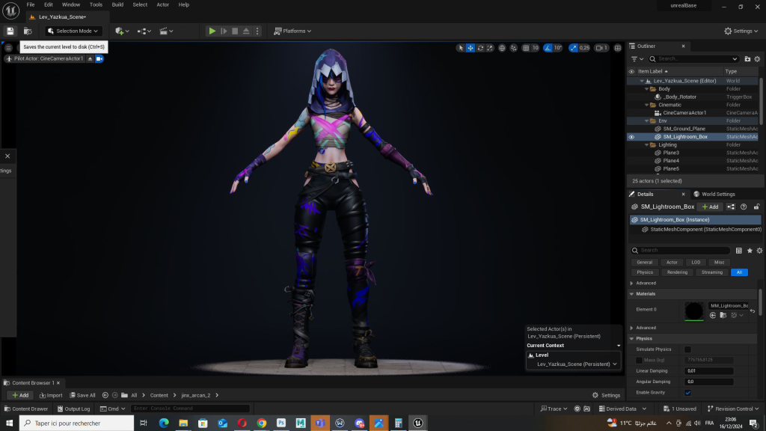
Task: Click the stop simulation square button
Action: pos(235,31)
